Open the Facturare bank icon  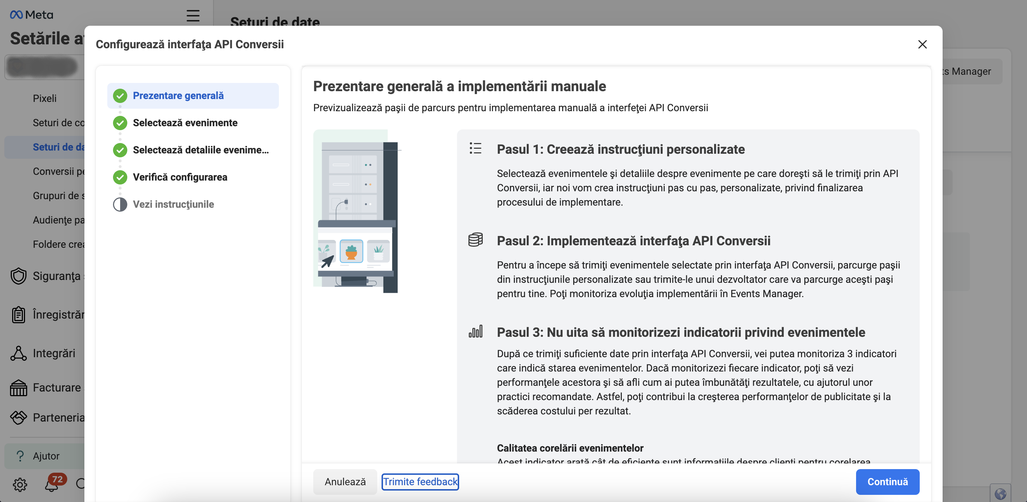point(18,387)
